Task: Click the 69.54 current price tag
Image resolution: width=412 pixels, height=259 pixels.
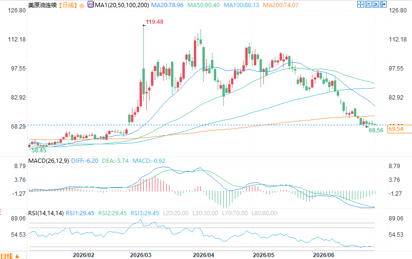Action: pyautogui.click(x=396, y=129)
